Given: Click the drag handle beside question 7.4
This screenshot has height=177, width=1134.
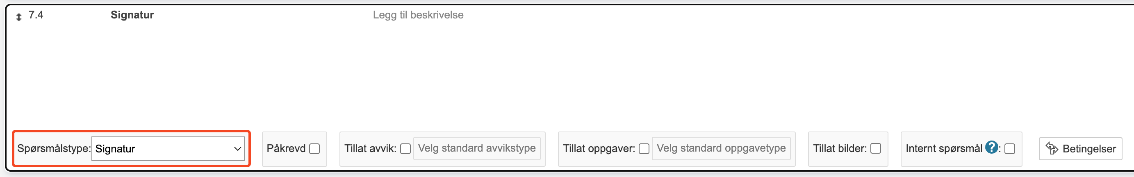Looking at the screenshot, I should (x=18, y=17).
